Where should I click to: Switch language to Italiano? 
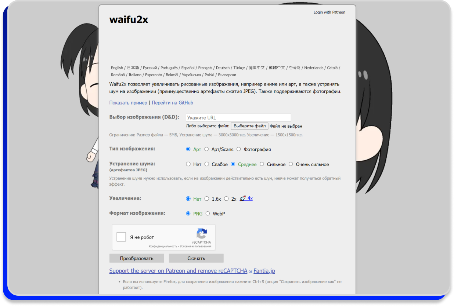click(135, 75)
